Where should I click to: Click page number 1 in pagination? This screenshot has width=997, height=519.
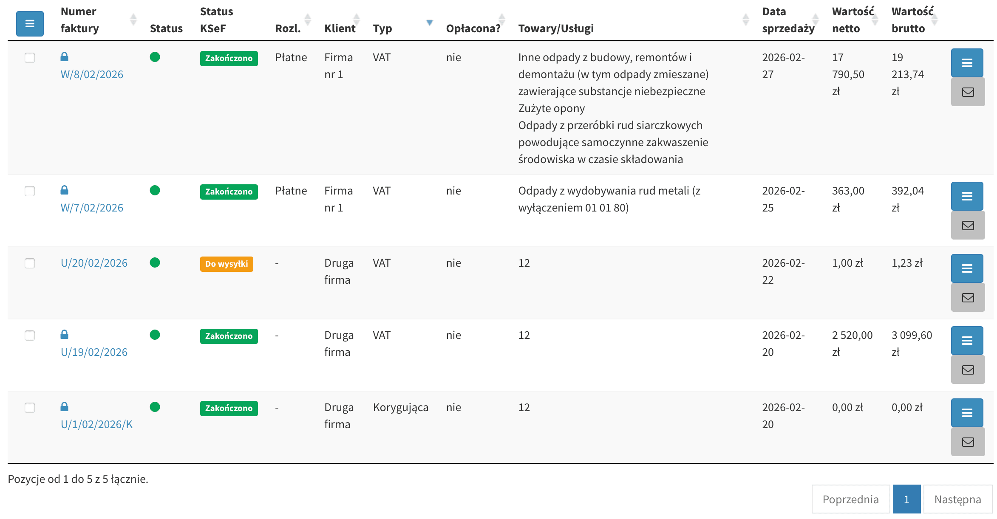[906, 499]
